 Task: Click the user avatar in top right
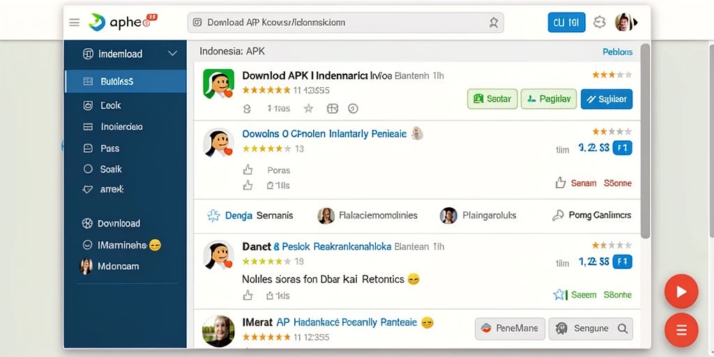coord(623,22)
